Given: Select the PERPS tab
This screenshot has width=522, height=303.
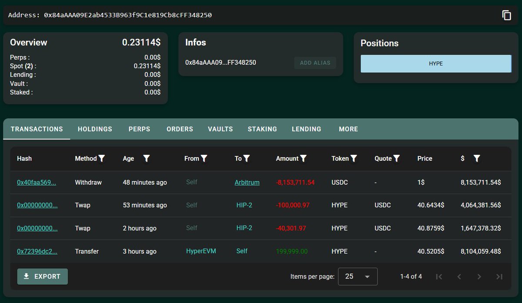Looking at the screenshot, I should tap(139, 129).
